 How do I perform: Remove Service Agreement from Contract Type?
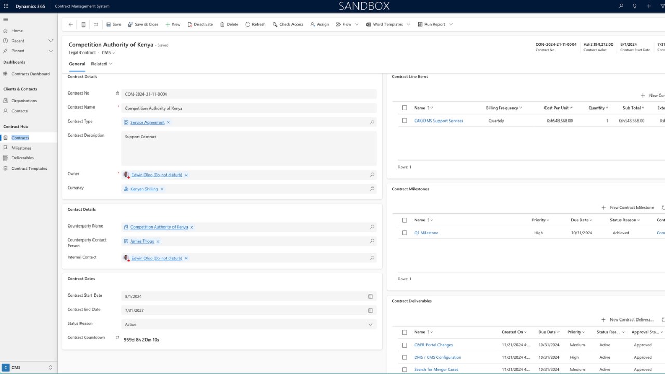click(x=168, y=122)
